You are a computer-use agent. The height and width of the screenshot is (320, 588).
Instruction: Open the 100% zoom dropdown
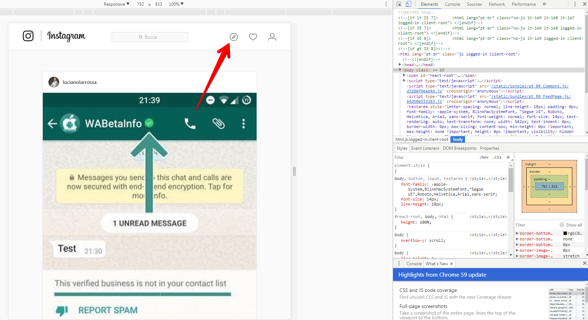(x=176, y=4)
